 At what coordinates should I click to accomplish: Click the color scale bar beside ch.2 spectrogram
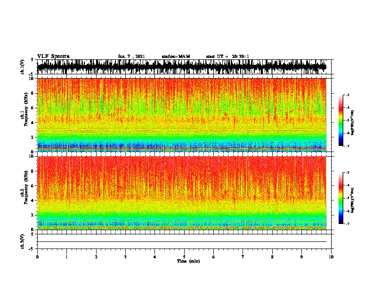(341, 198)
